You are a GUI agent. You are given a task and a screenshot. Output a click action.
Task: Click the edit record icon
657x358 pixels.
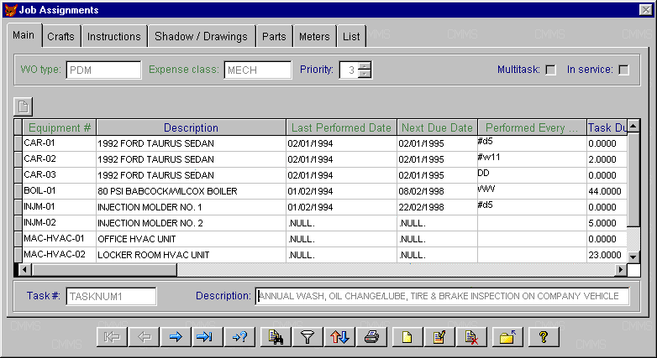coord(438,337)
